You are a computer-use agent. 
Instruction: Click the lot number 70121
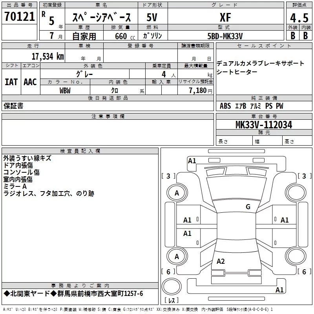19,16
